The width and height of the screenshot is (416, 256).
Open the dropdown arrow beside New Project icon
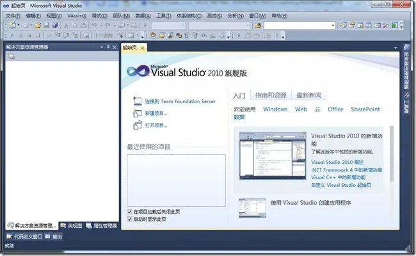[19, 26]
